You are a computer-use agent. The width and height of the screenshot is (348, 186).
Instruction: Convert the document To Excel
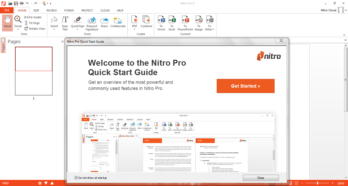click(172, 23)
